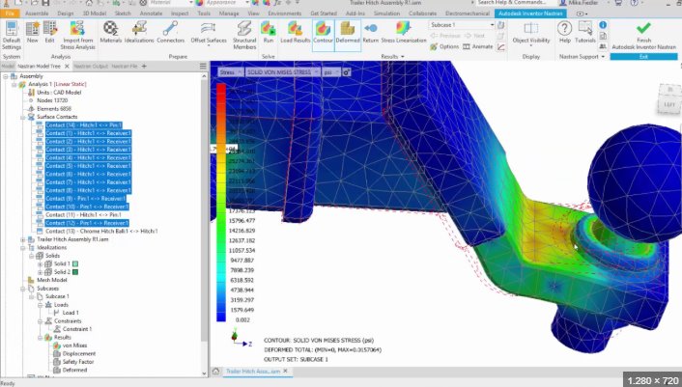Switch to the Inspect ribbon tab
Screen dimensions: 682x387
pyautogui.click(x=180, y=14)
